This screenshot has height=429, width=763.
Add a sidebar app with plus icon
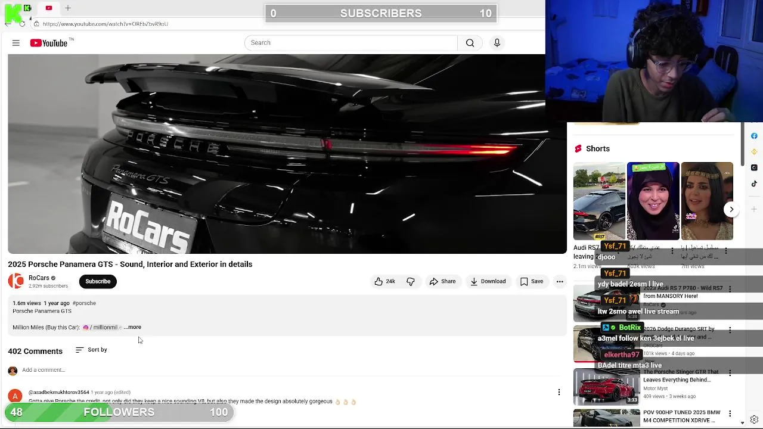click(x=754, y=209)
